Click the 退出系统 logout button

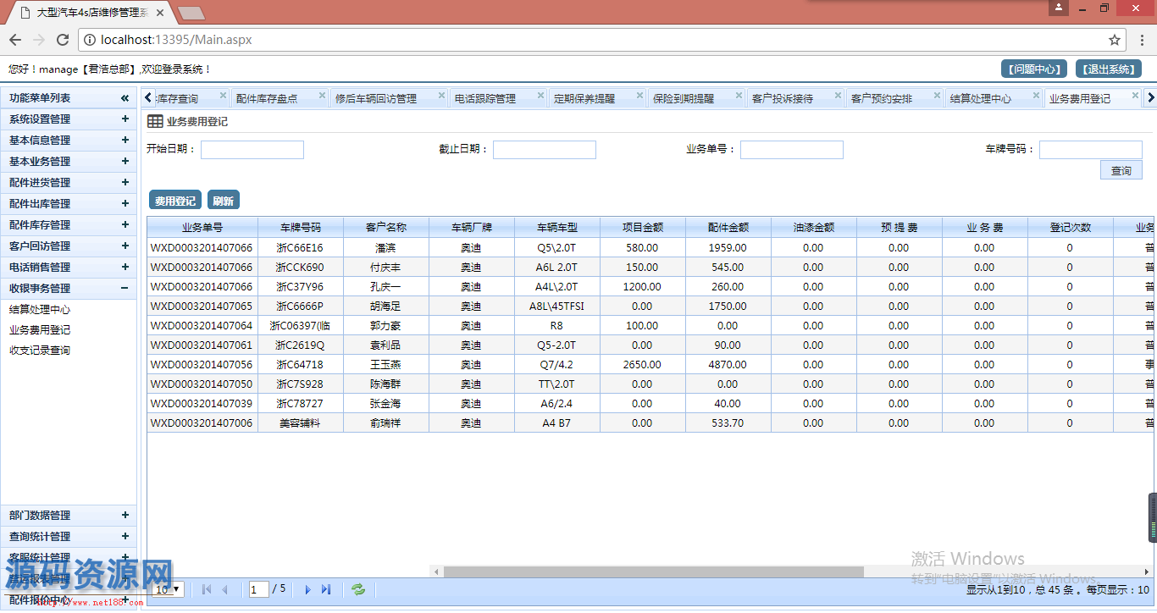point(1108,69)
